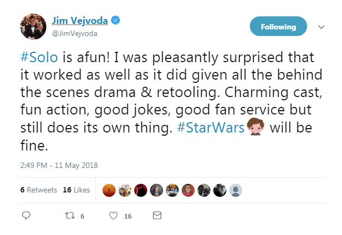
Task: View the 16 Likes list
Action: pyautogui.click(x=76, y=190)
